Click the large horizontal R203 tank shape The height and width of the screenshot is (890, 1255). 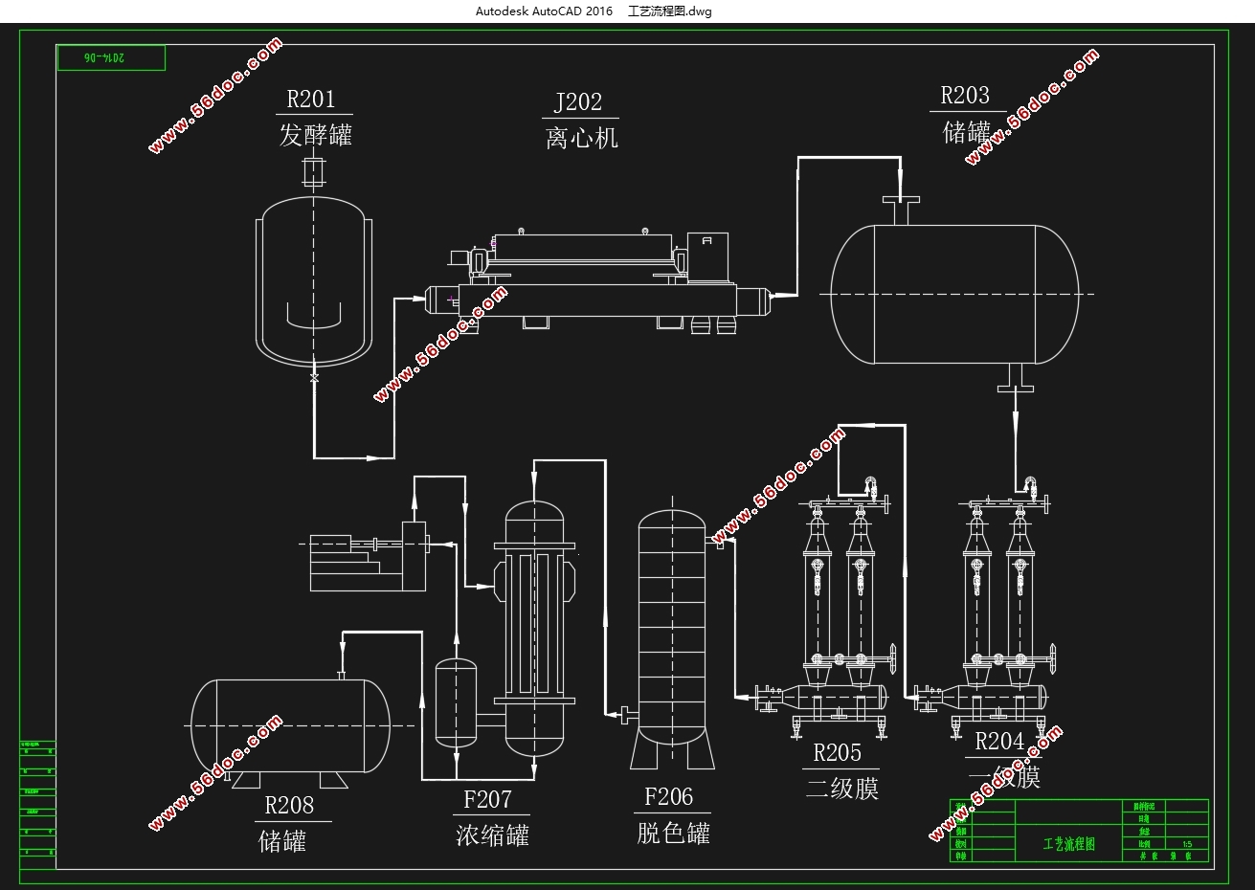pyautogui.click(x=955, y=294)
